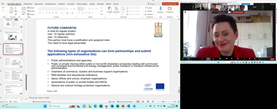This screenshot has width=277, height=109.
Task: Open Microsoft Edge from the taskbar
Action: click(x=95, y=106)
